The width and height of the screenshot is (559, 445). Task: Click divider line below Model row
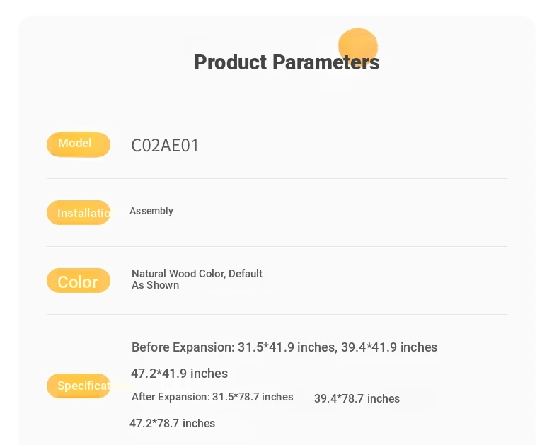pyautogui.click(x=276, y=179)
